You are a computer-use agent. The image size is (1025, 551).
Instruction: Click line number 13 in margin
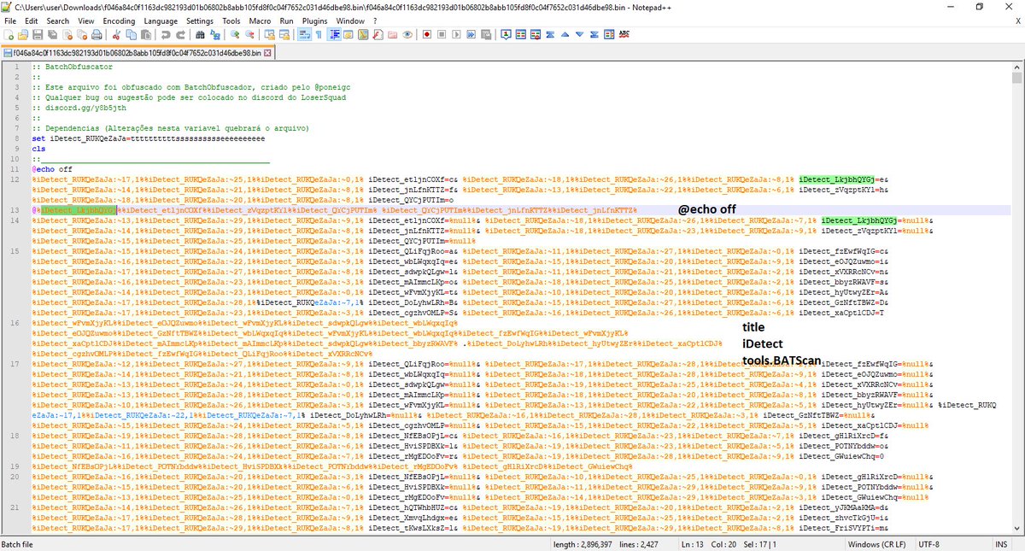15,209
